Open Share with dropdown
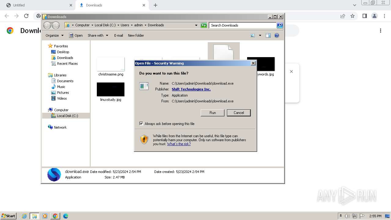391x220 pixels. (98, 35)
